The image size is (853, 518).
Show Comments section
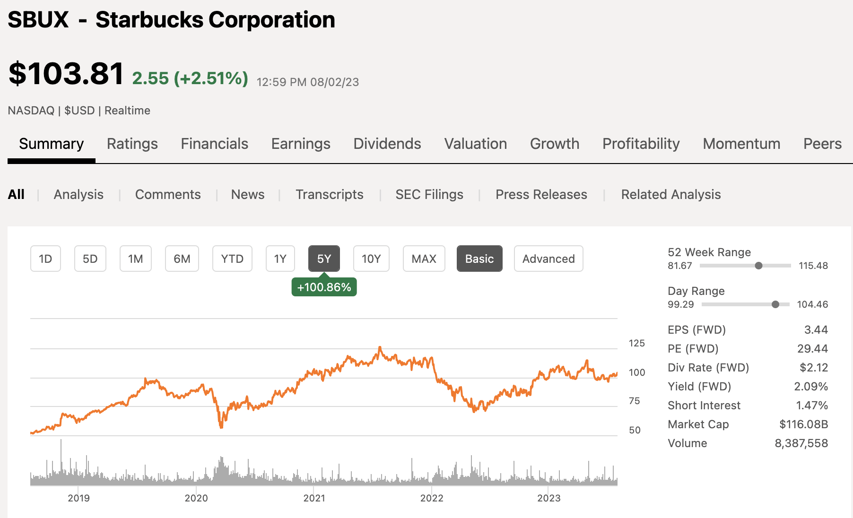tap(168, 194)
